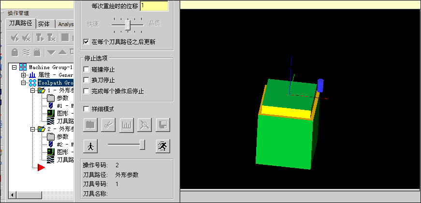The height and width of the screenshot is (203, 421).
Task: Click the walking man slow speed button
Action: (90, 146)
